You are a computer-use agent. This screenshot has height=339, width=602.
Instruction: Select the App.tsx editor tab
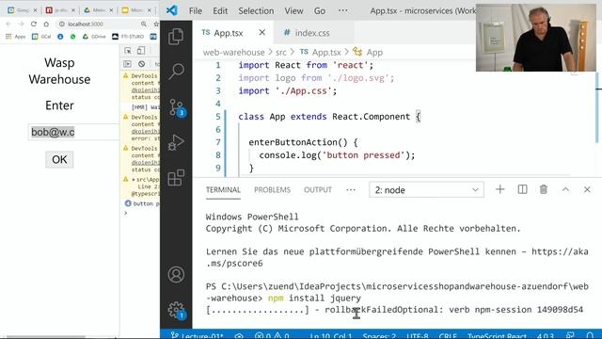(233, 33)
